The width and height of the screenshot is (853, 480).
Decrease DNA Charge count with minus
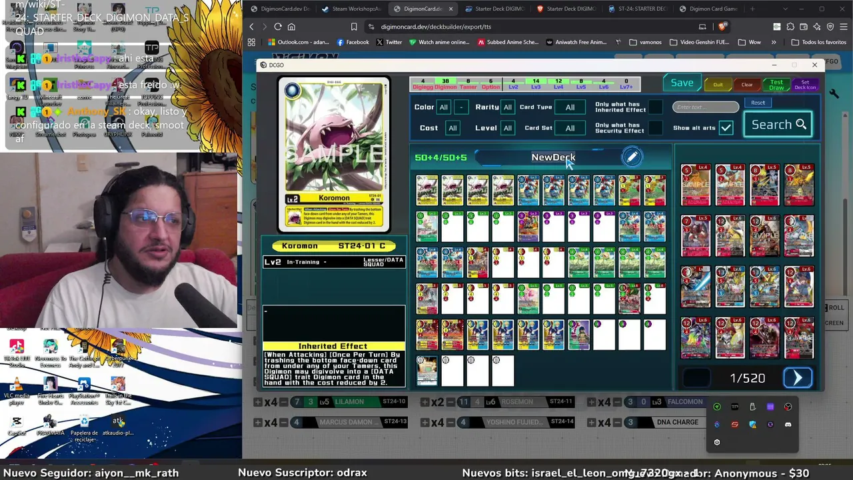pos(616,422)
